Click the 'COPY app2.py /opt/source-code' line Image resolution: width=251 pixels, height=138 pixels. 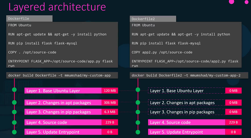[162, 52]
